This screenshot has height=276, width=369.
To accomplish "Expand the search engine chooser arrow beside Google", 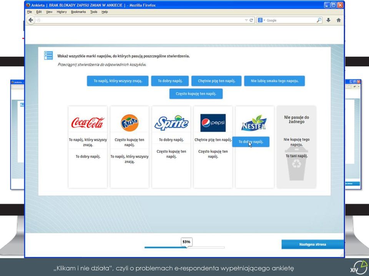I will pyautogui.click(x=264, y=20).
